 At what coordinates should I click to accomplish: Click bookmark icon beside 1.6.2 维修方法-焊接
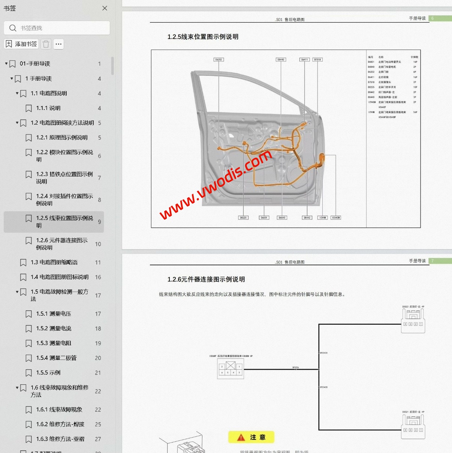(28, 424)
